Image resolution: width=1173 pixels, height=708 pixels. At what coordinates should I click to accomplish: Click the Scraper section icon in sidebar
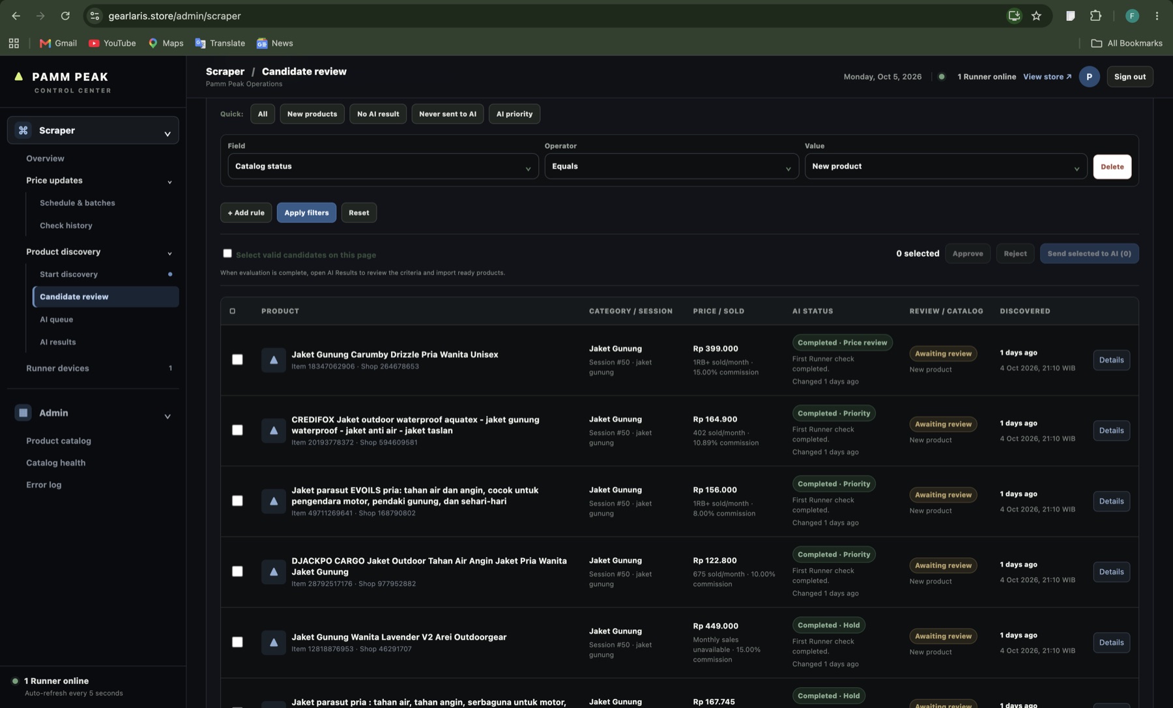pyautogui.click(x=23, y=130)
